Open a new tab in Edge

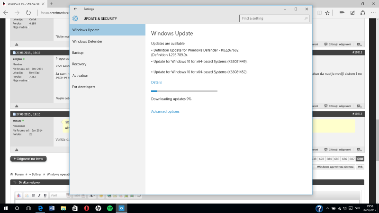[x=51, y=4]
